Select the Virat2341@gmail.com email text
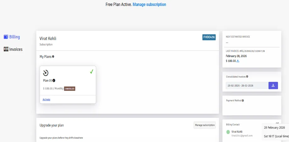The width and height of the screenshot is (289, 142). click(x=242, y=136)
